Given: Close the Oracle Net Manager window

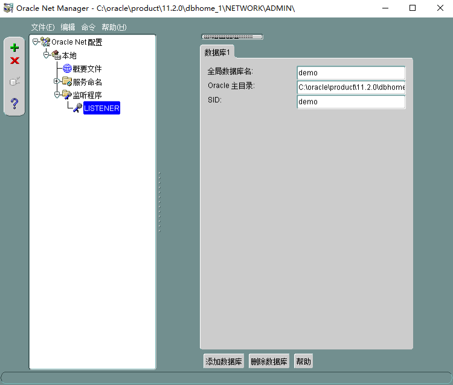Looking at the screenshot, I should (440, 8).
